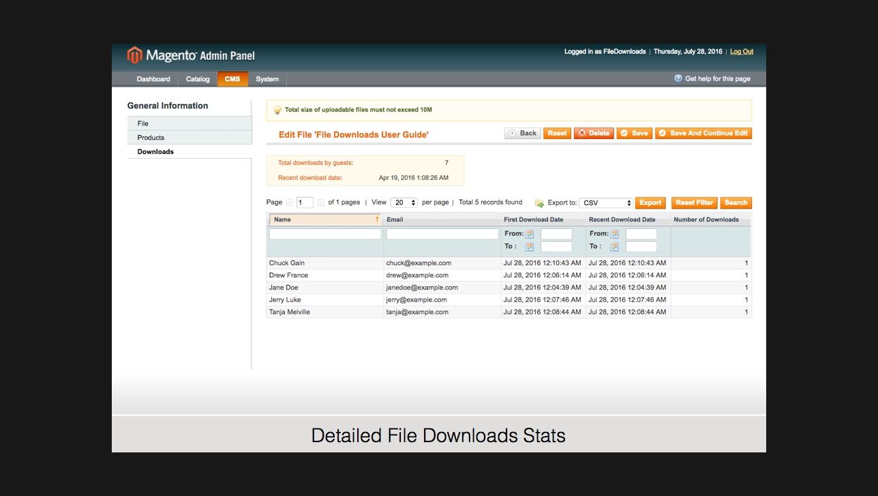Click the help question mark icon
The height and width of the screenshot is (496, 878).
point(678,78)
